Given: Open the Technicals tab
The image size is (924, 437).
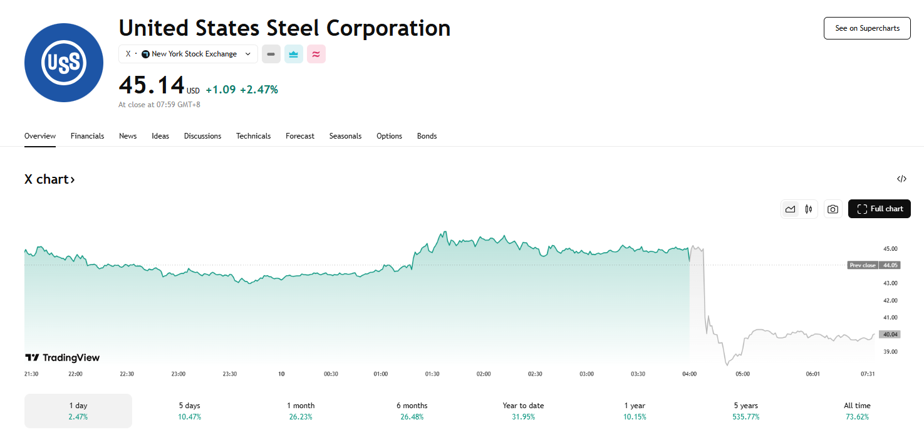Looking at the screenshot, I should tap(253, 136).
